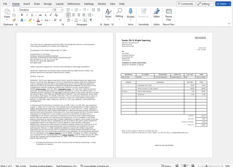
Task: Click the Clear All Formatting icon
Action: pos(56,15)
